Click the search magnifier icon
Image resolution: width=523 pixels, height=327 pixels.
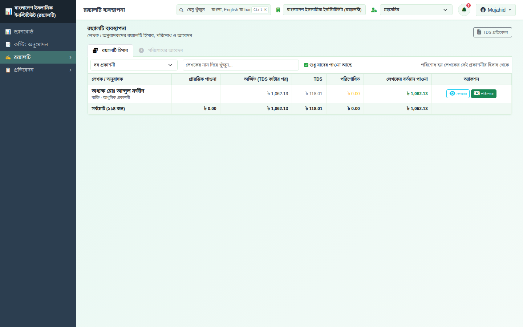pos(181,10)
